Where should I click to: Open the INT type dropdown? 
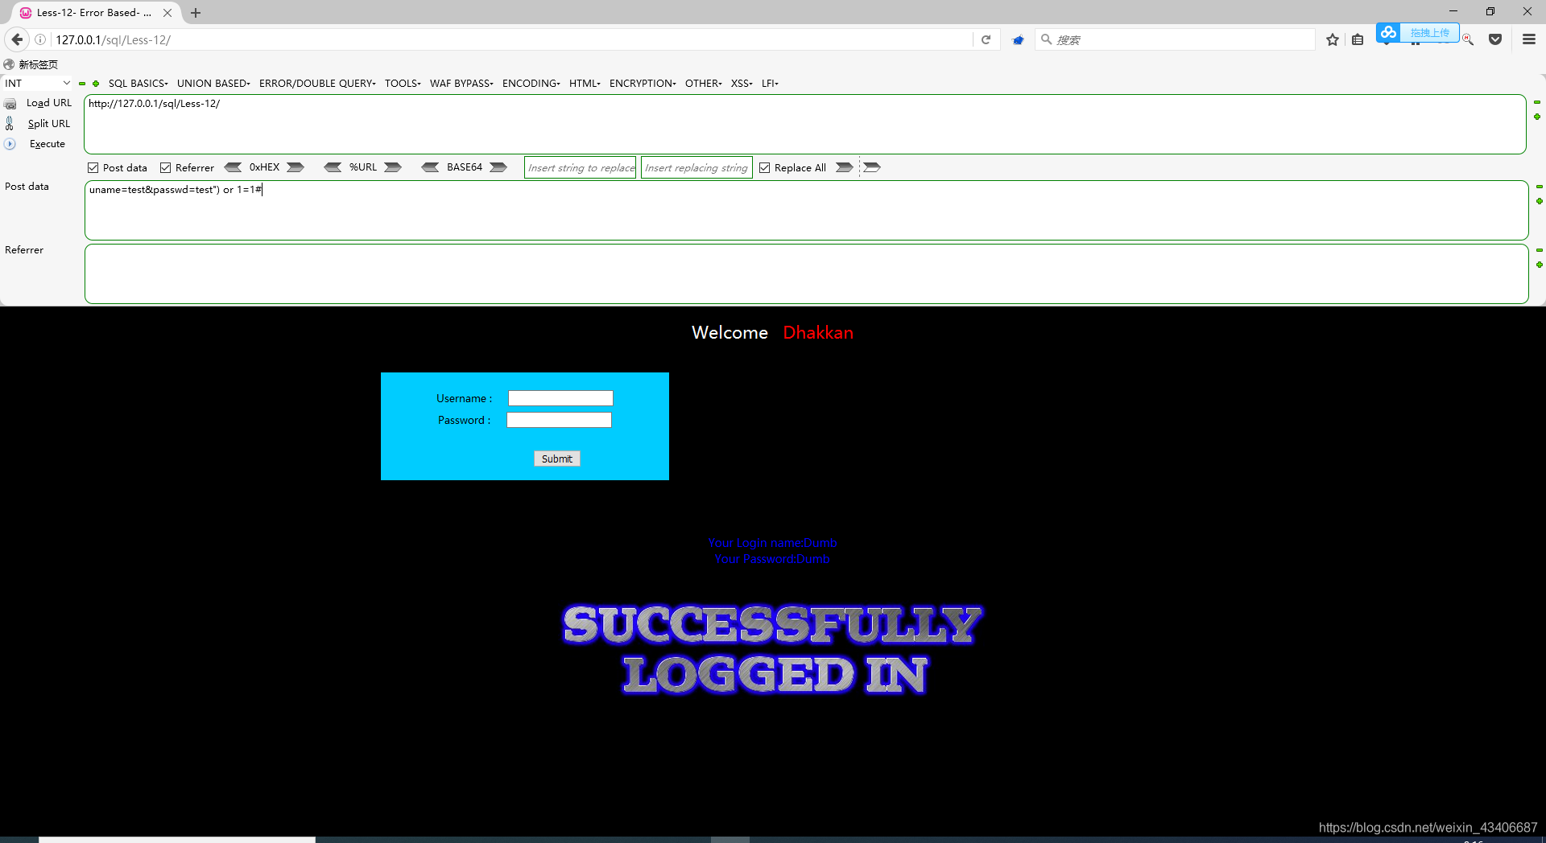coord(37,83)
